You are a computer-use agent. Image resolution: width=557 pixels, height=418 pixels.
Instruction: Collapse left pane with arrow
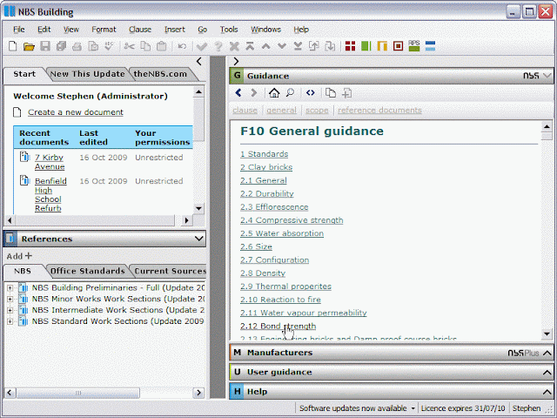[199, 62]
